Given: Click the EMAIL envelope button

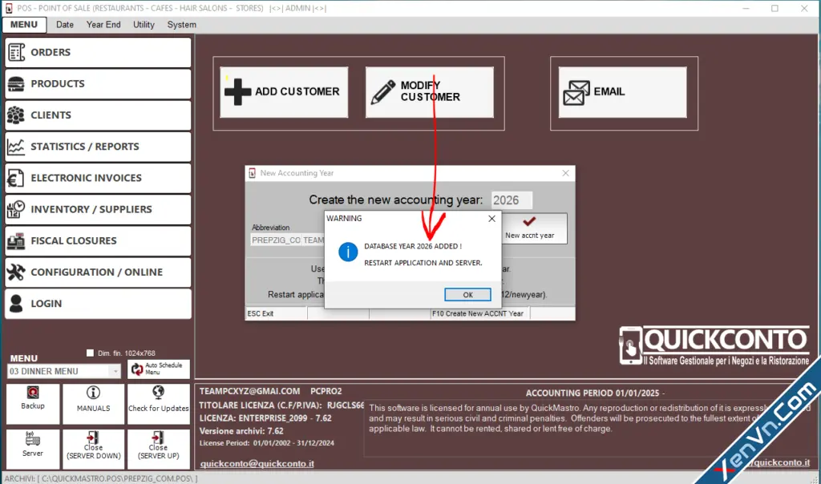Looking at the screenshot, I should click(622, 92).
